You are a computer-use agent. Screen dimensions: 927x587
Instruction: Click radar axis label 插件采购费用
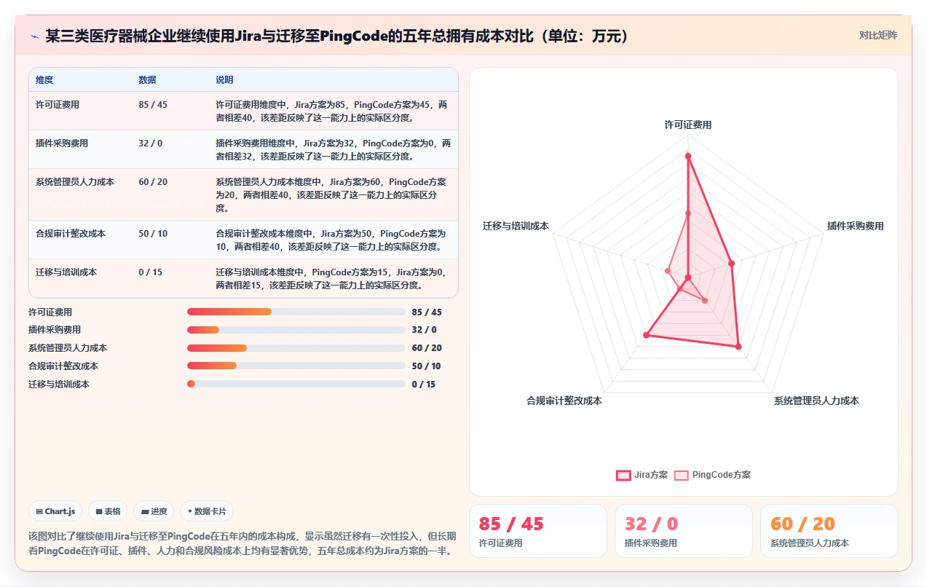(855, 226)
